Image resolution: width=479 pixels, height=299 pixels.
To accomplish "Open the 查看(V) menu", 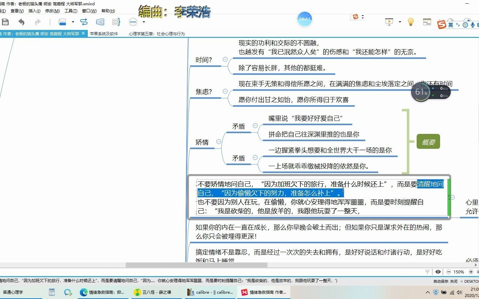I will [17, 11].
